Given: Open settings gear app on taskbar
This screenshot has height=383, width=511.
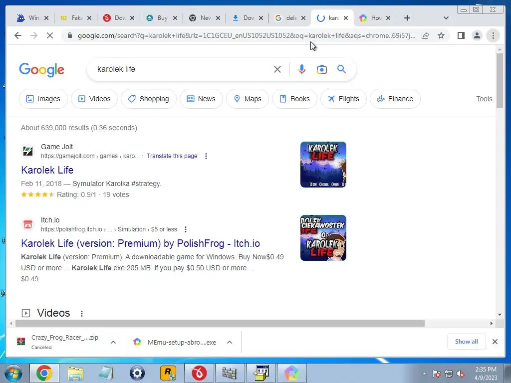Looking at the screenshot, I should tap(137, 373).
